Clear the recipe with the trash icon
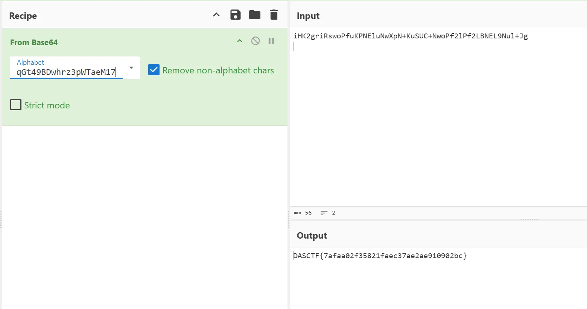 tap(274, 15)
